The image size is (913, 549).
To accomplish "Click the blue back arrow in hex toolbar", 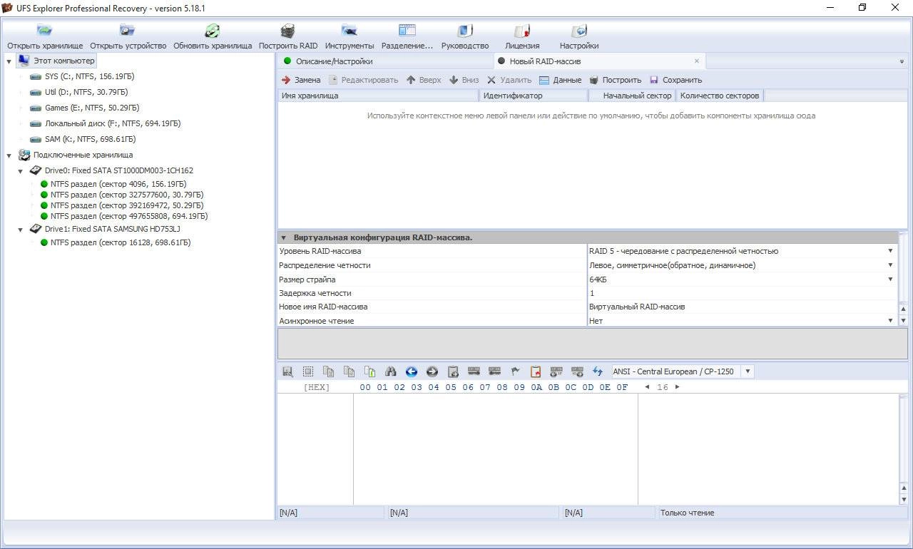I will 411,371.
